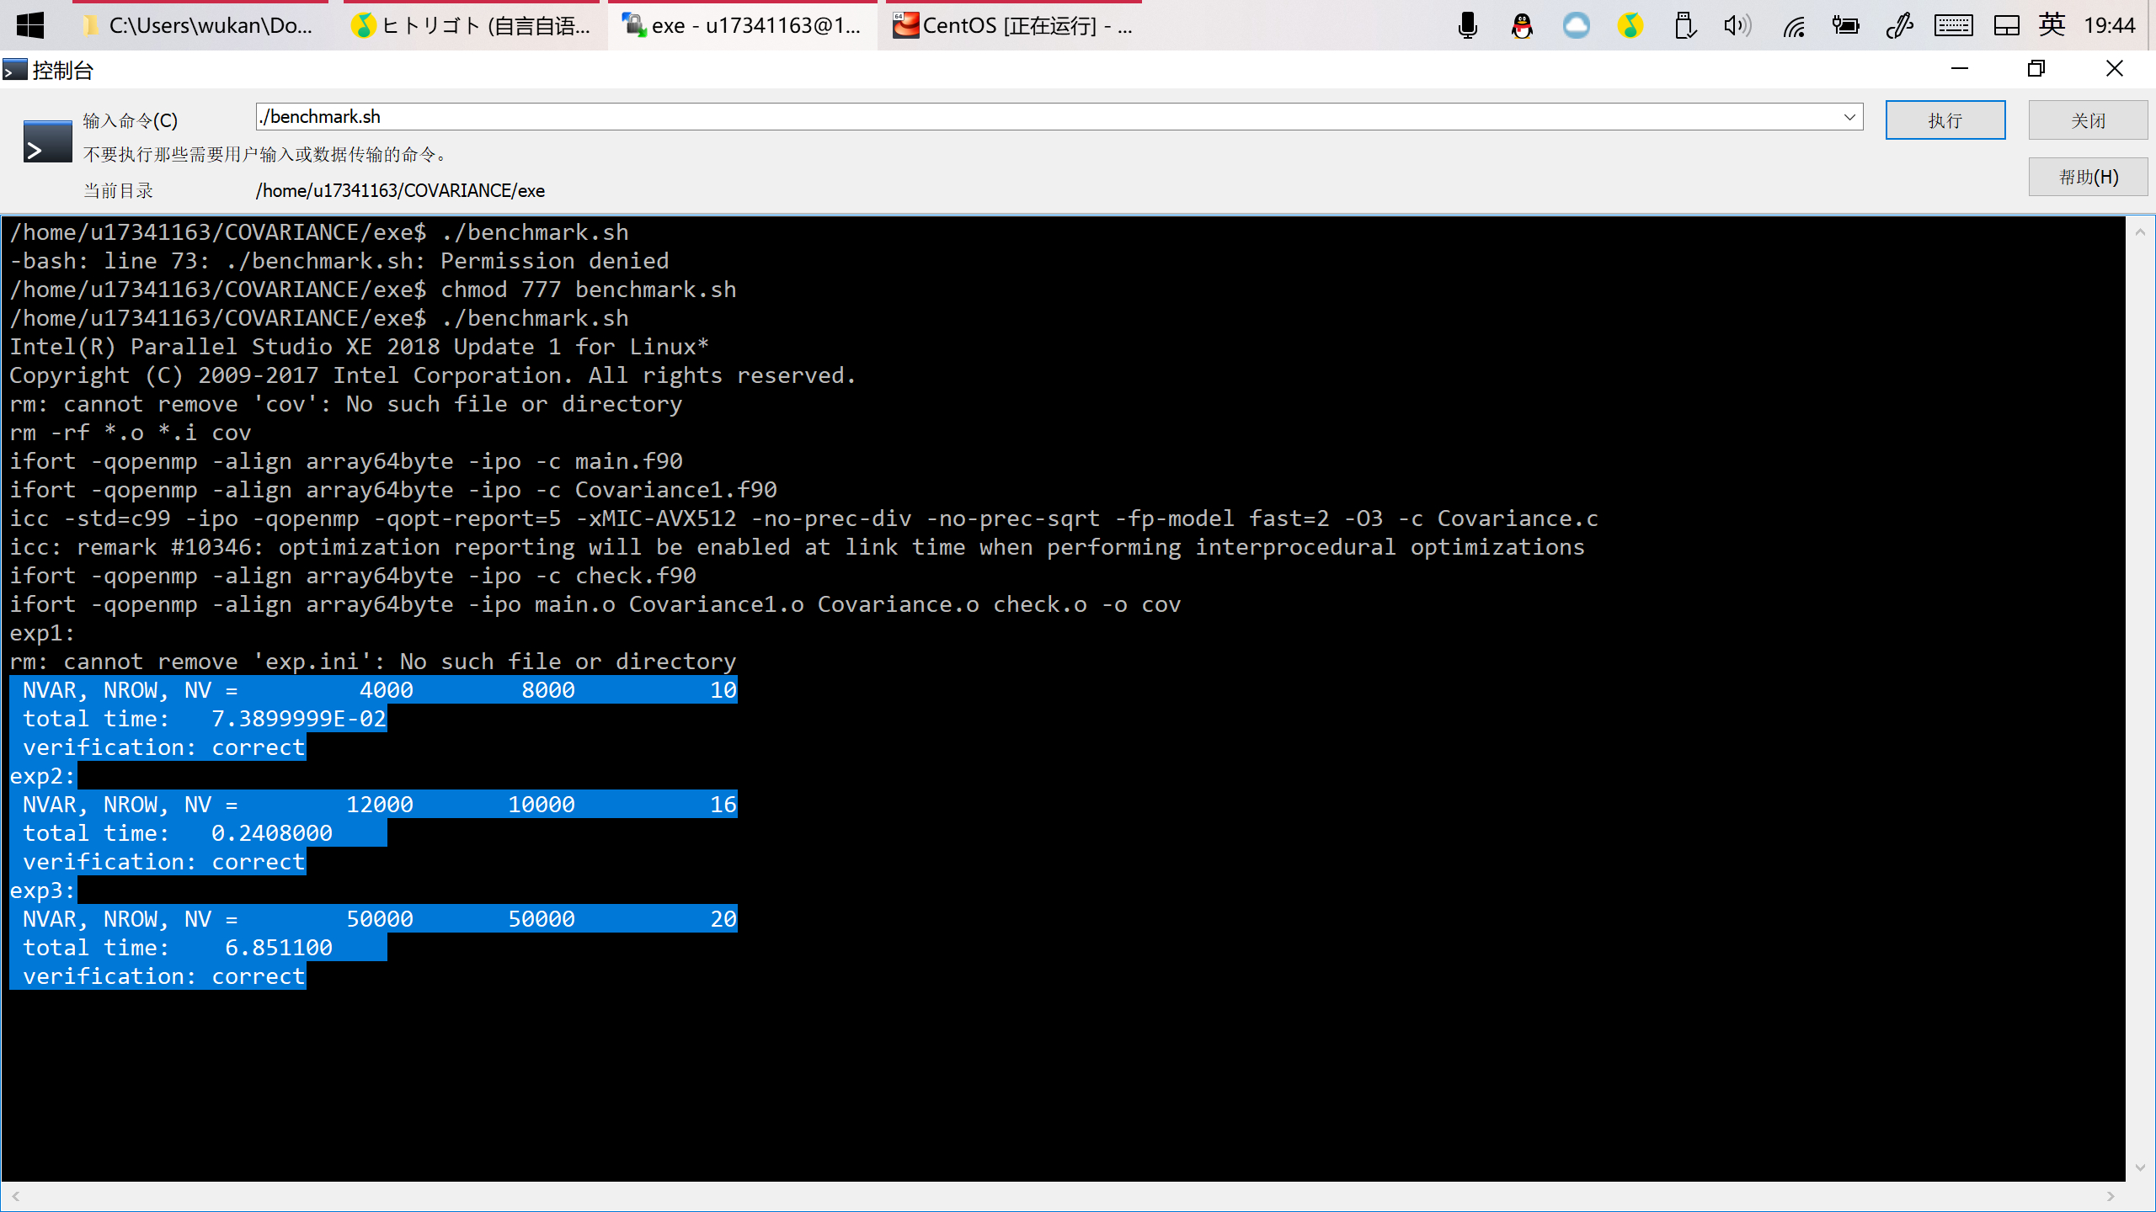Open the QQ penguin tray icon
This screenshot has width=2156, height=1212.
pyautogui.click(x=1522, y=25)
